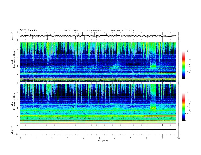Click the ch.1 color scale bar
Image resolution: width=201 pixels, height=155 pixels.
183,65
